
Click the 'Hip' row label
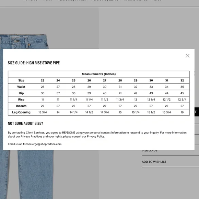pyautogui.click(x=21, y=93)
